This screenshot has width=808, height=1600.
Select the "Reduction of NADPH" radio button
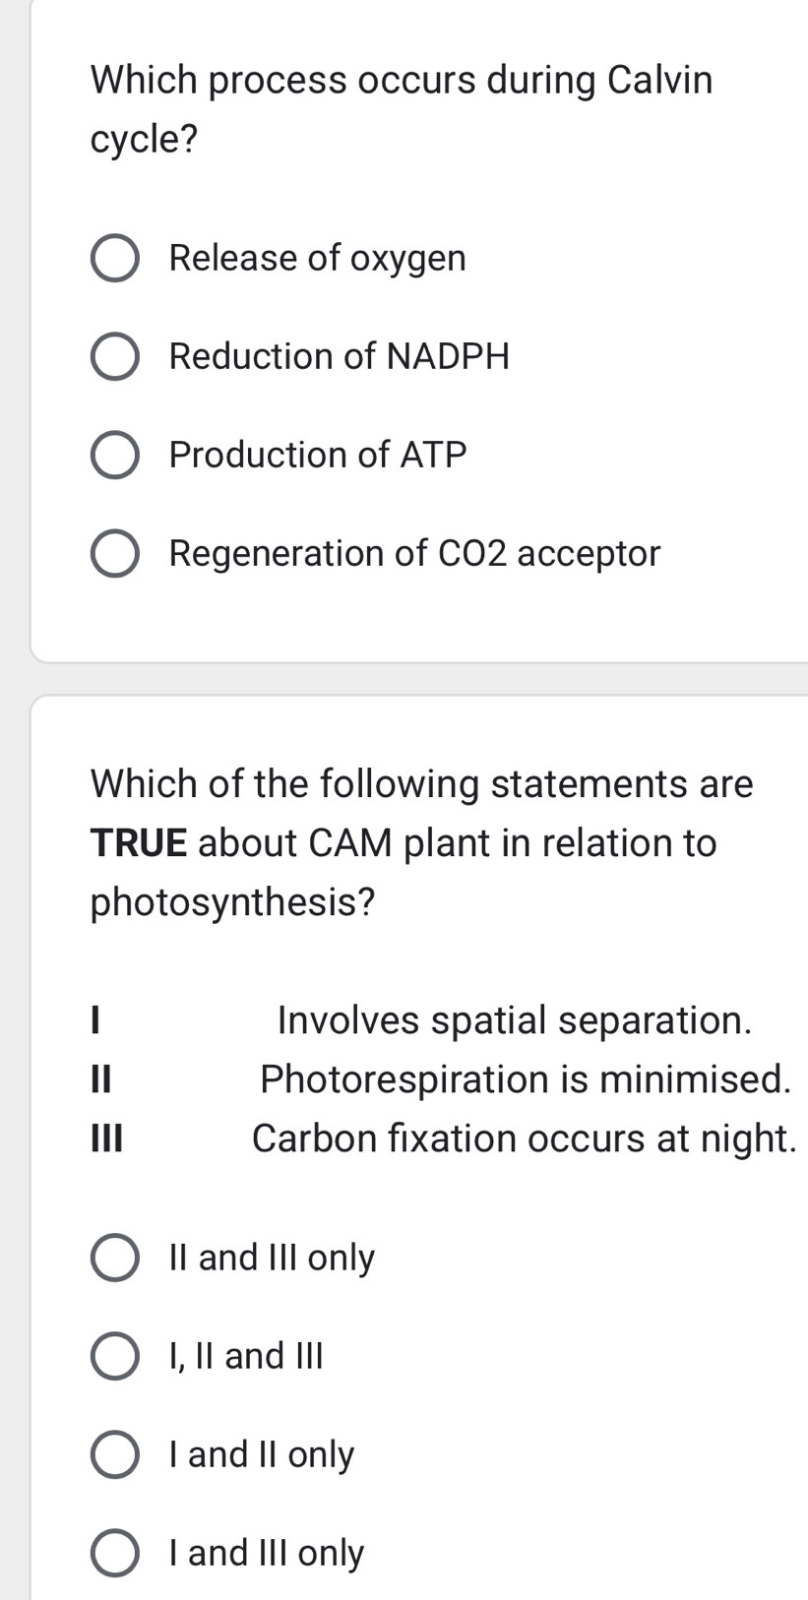coord(114,356)
